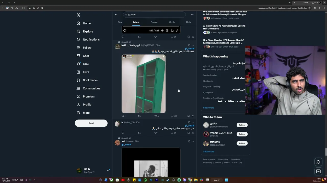The width and height of the screenshot is (327, 183).
Task: Go back with the search back arrow
Action: pos(116,15)
